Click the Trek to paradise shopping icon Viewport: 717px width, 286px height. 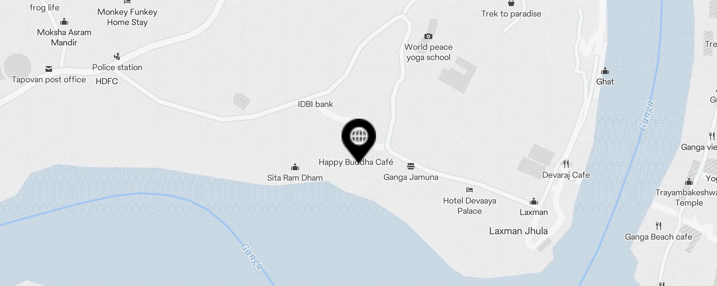[x=511, y=3]
